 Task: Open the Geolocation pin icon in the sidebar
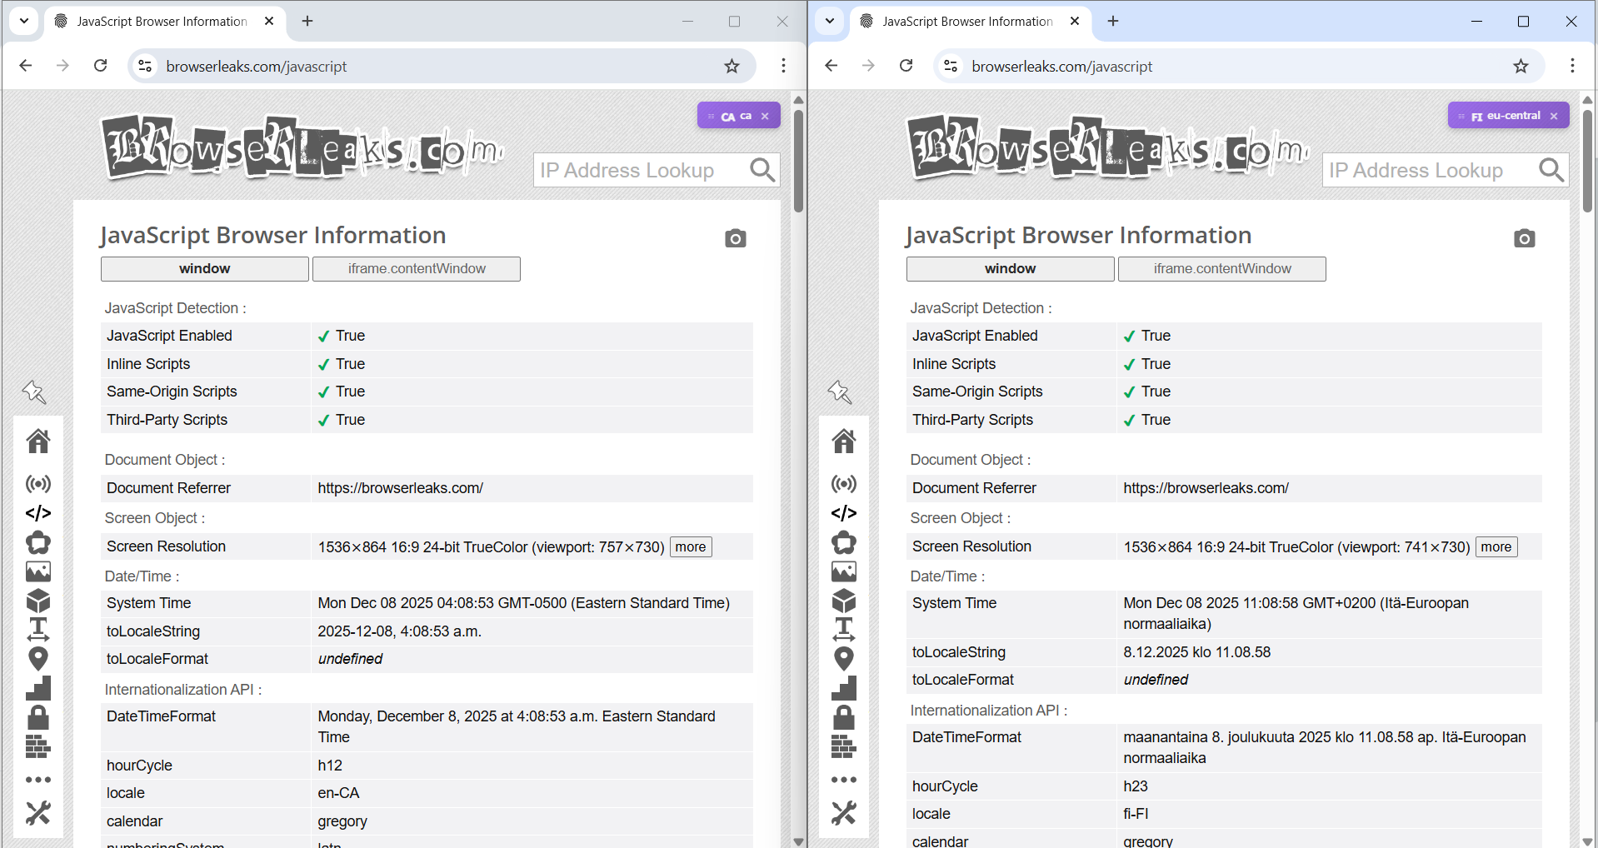(x=38, y=659)
